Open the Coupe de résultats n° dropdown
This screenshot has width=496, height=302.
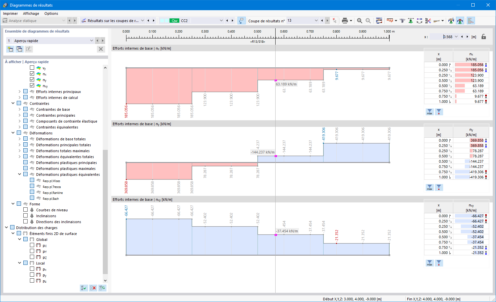[x=316, y=21]
